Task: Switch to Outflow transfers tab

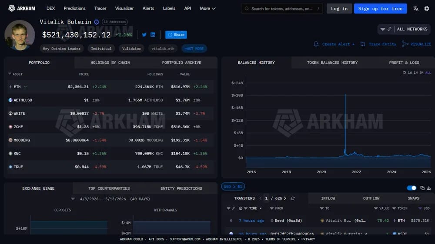Action: [371, 198]
